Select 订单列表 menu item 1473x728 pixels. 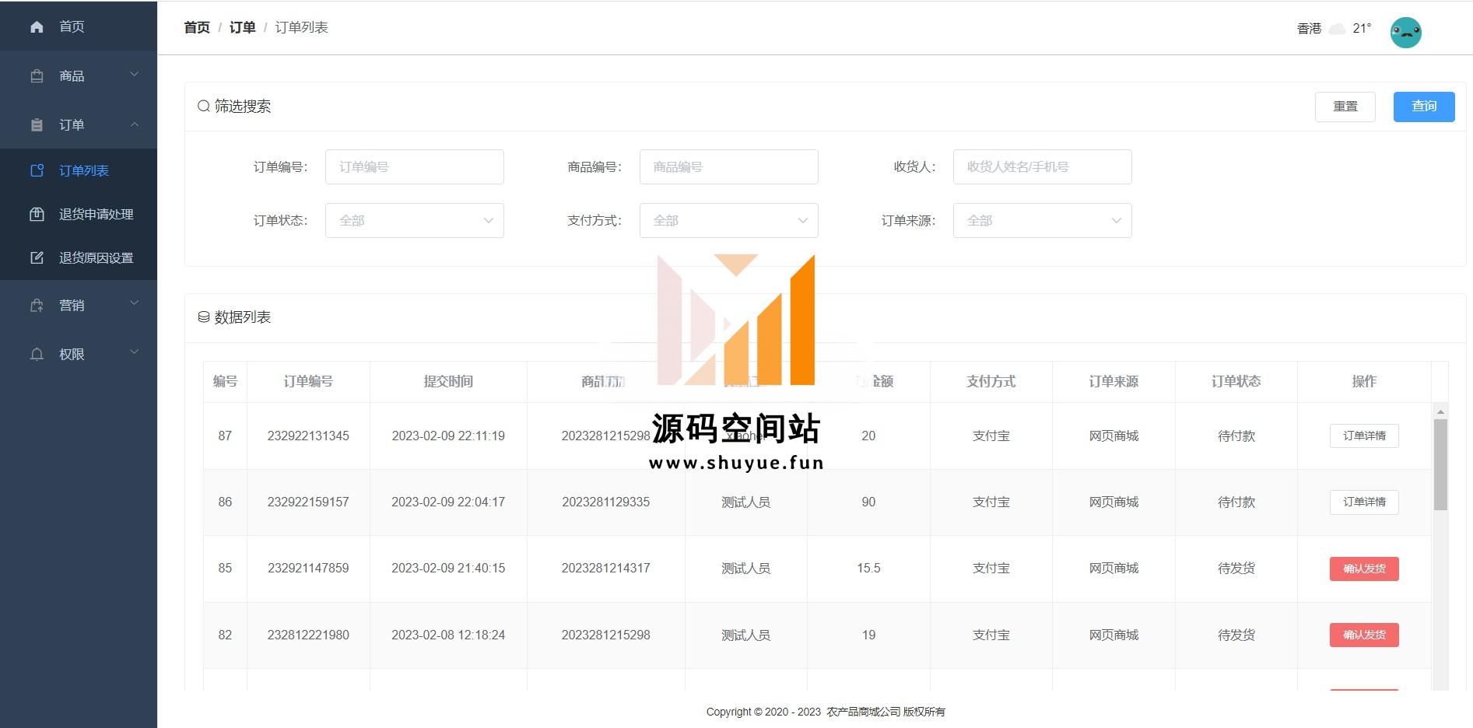tap(79, 170)
